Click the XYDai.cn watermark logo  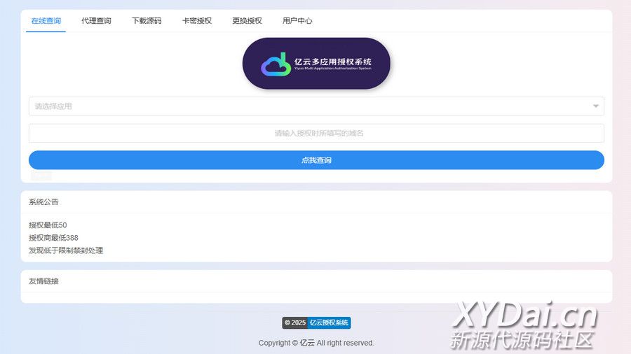pos(524,316)
